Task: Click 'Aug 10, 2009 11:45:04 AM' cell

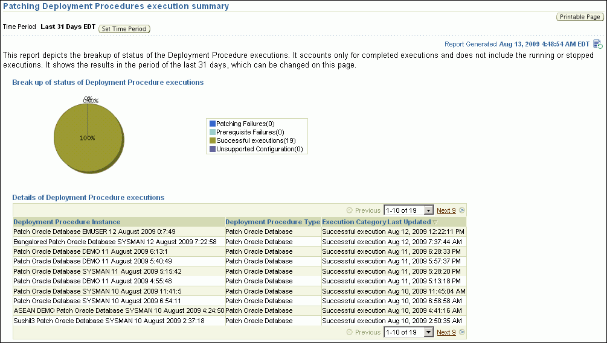Action: (x=426, y=291)
